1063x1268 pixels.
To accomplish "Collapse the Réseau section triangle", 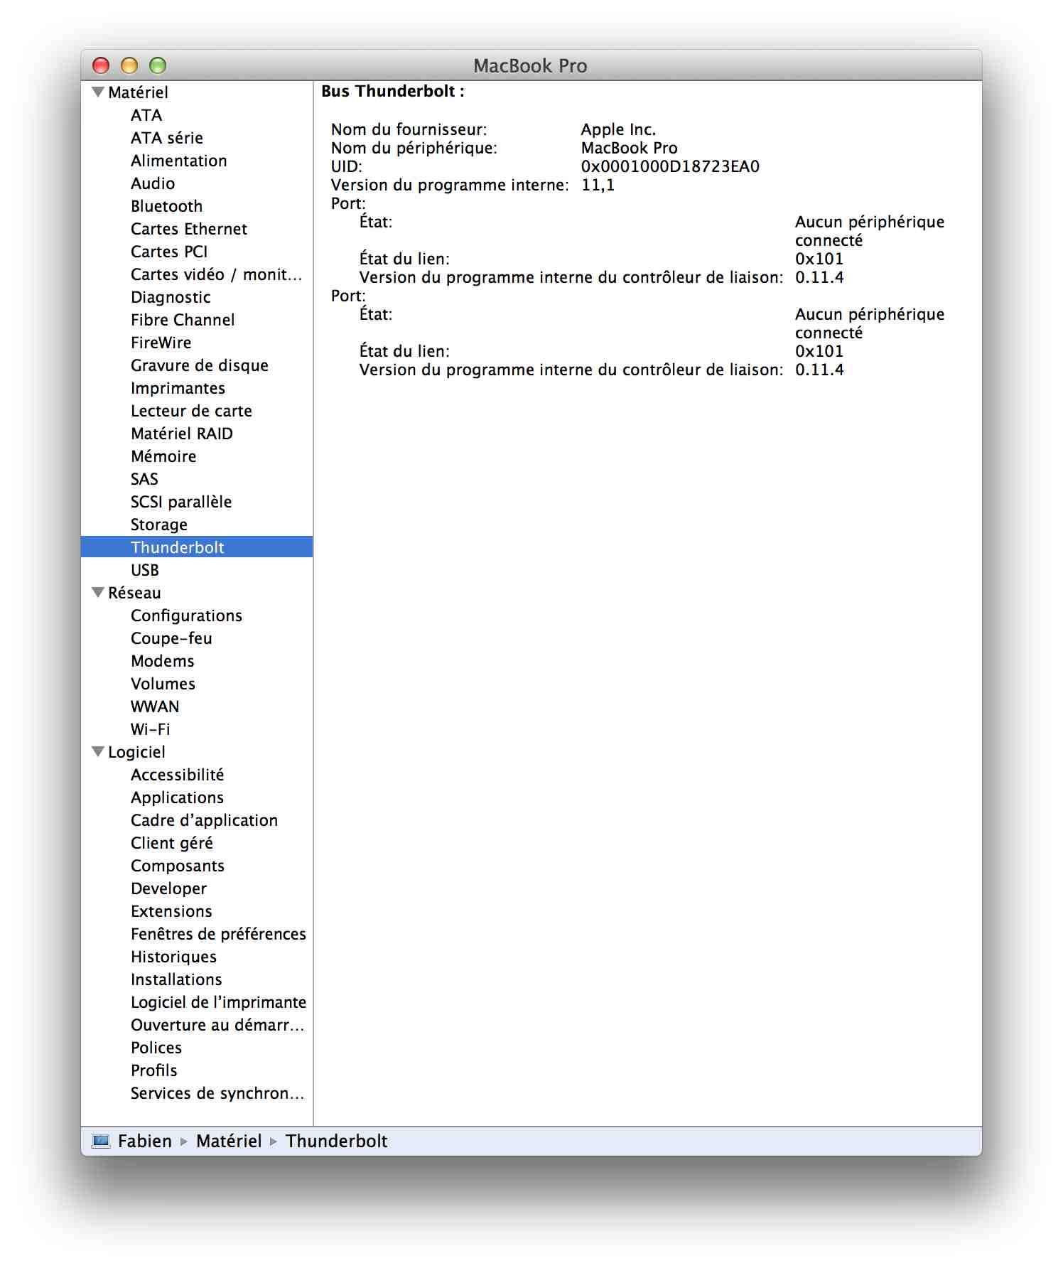I will [98, 593].
